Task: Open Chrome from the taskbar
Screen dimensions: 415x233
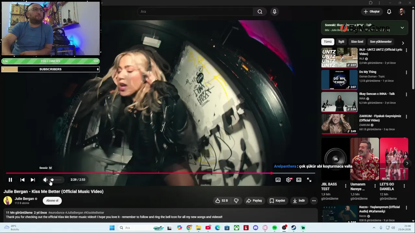Action: click(x=189, y=228)
